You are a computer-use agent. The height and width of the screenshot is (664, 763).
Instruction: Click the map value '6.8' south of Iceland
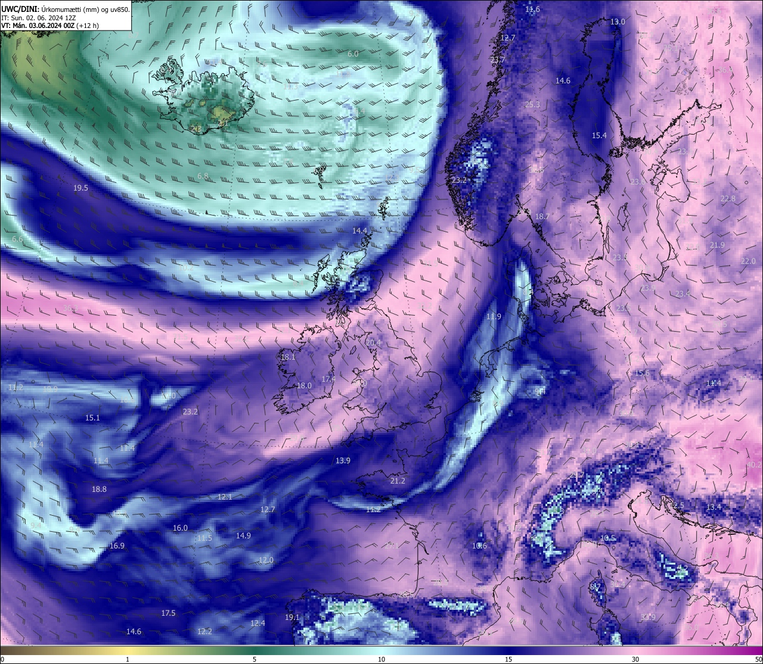tap(203, 176)
